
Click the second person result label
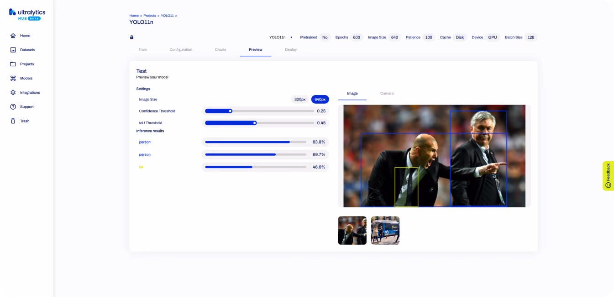[145, 154]
